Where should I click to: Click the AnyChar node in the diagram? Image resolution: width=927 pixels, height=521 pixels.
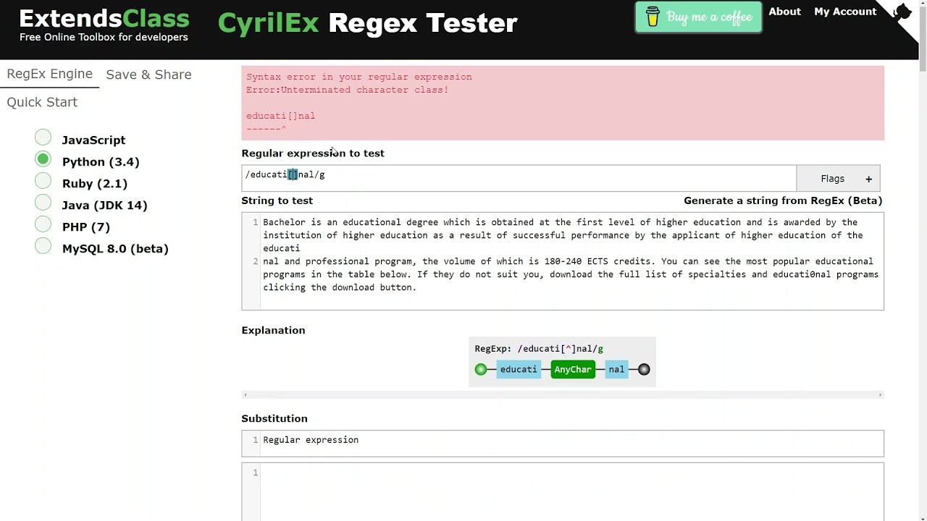click(x=573, y=369)
